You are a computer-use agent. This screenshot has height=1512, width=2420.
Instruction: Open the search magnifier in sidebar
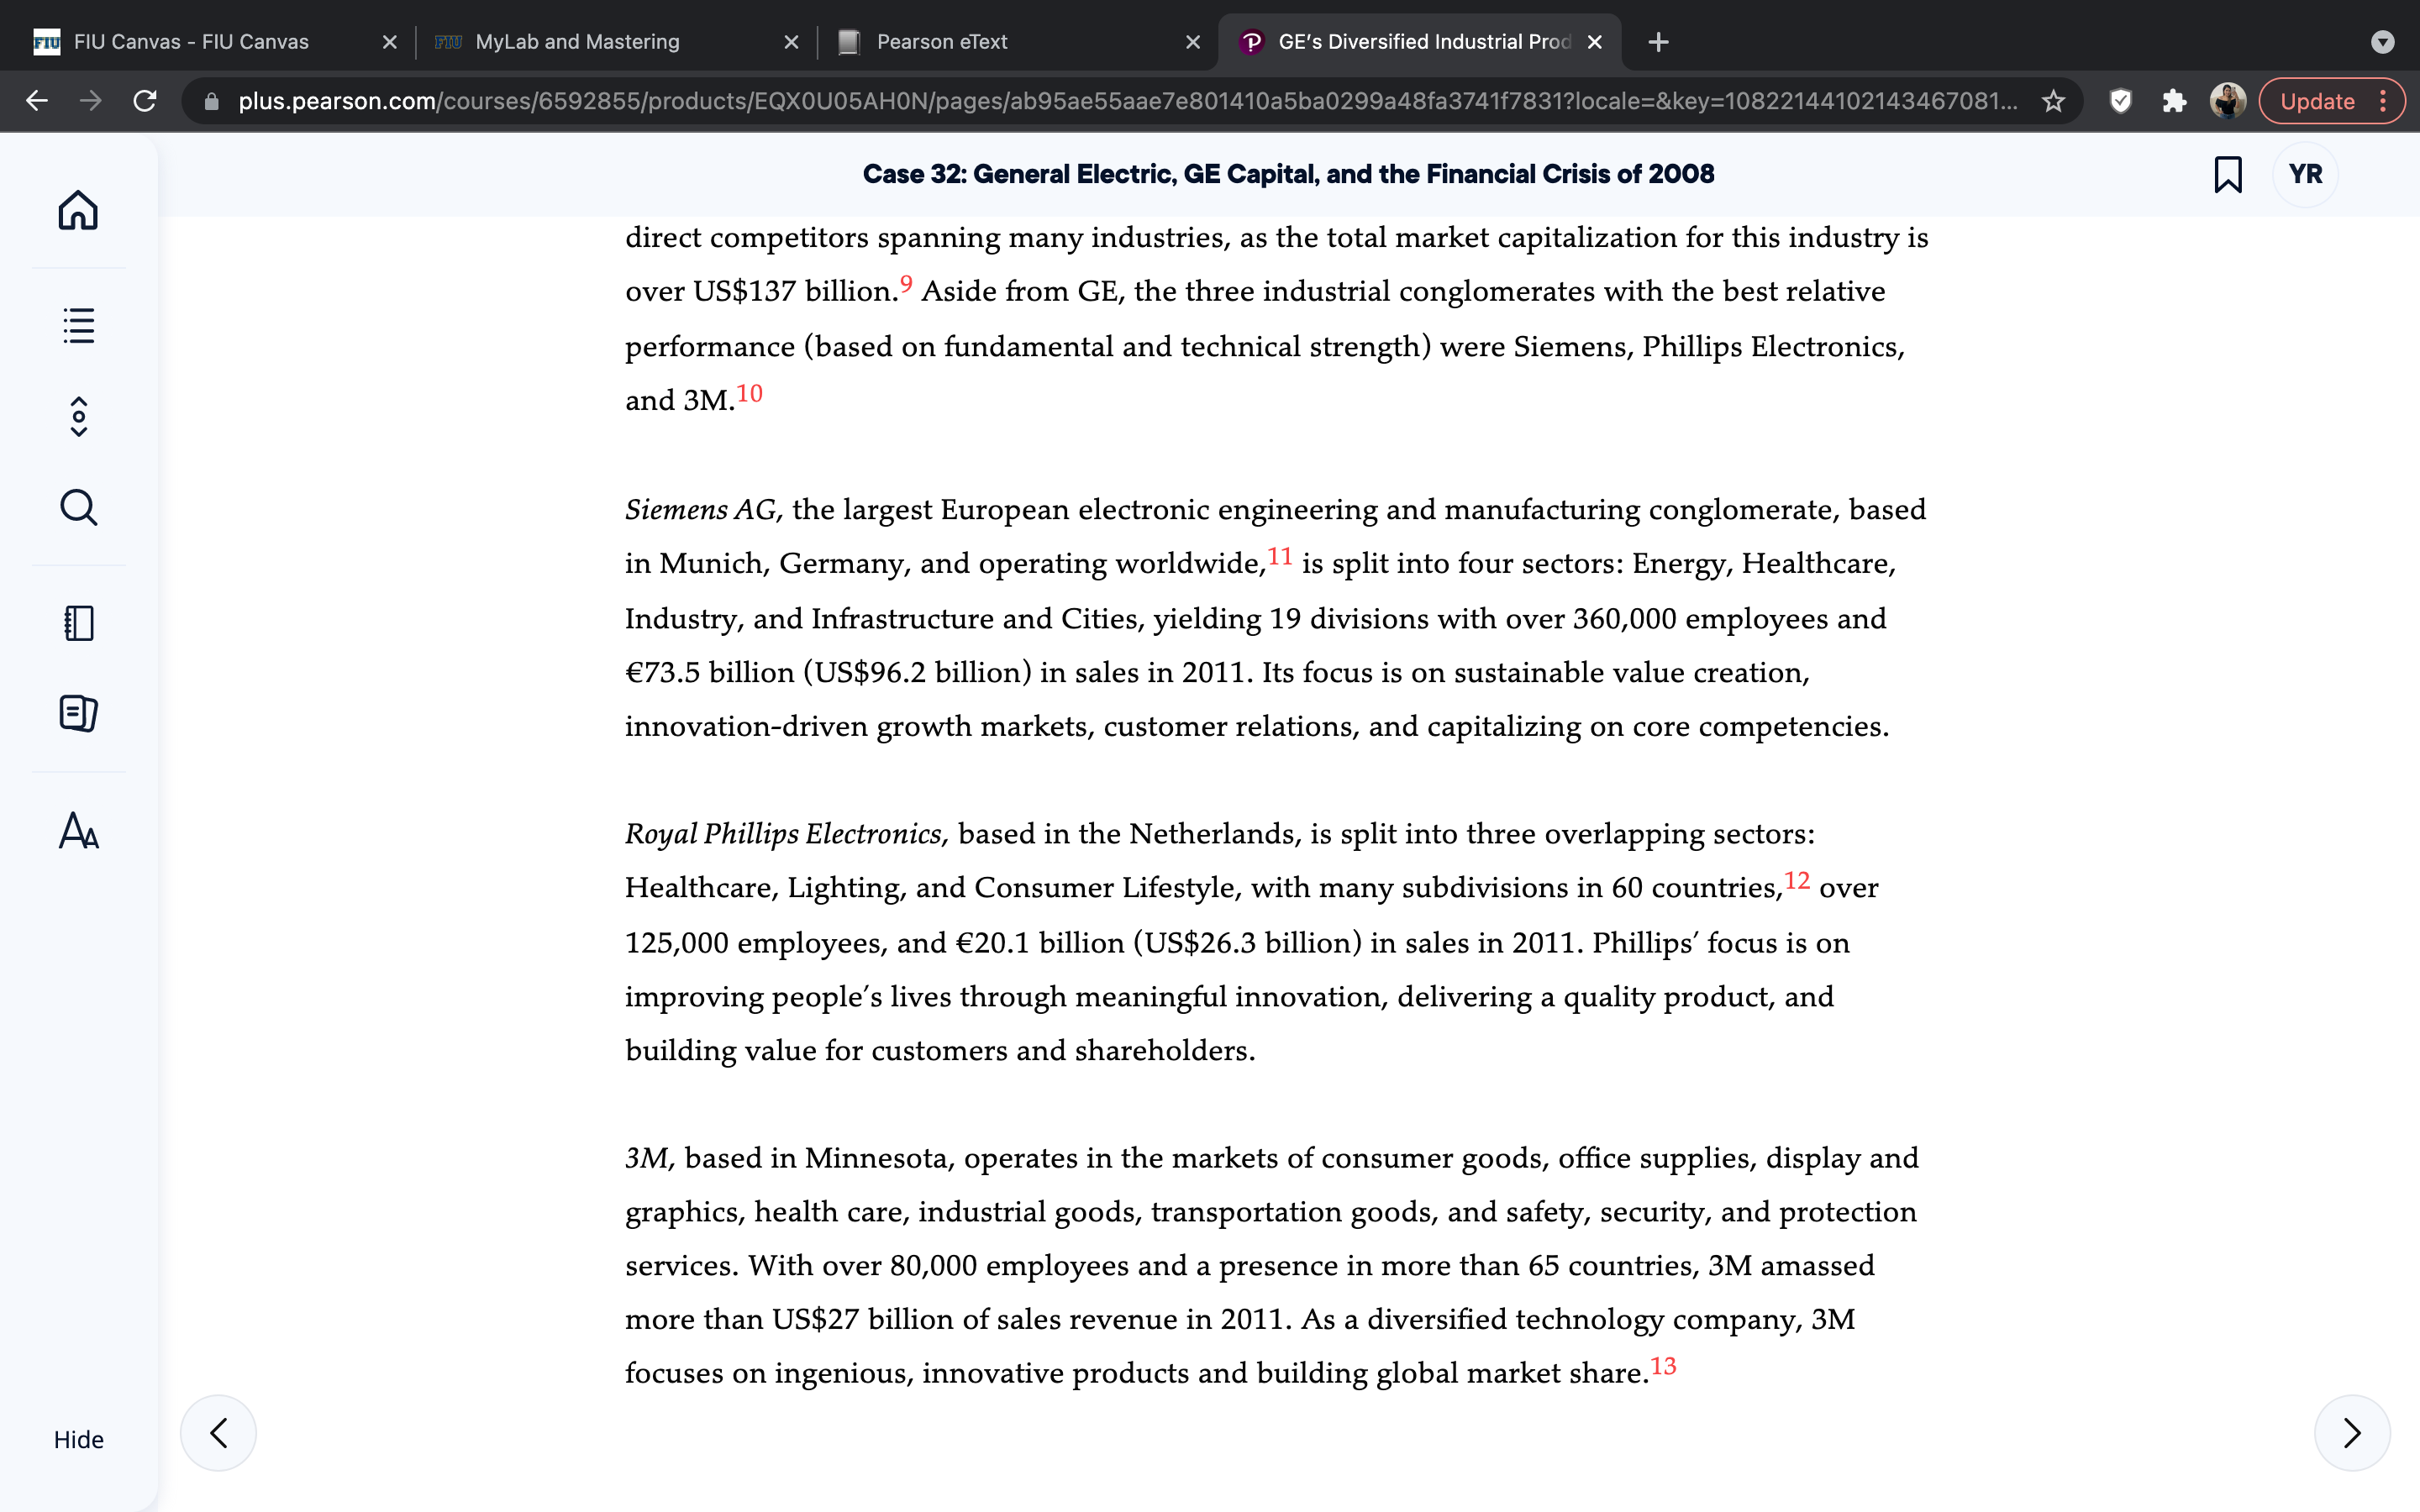click(x=78, y=507)
